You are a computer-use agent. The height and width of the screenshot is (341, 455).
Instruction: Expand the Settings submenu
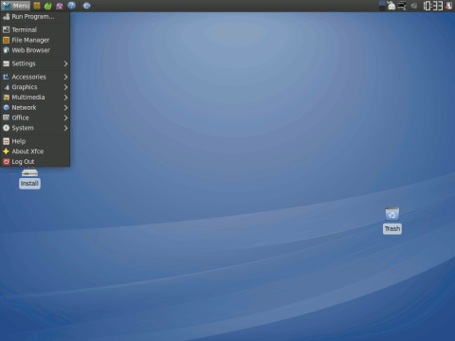tap(35, 63)
